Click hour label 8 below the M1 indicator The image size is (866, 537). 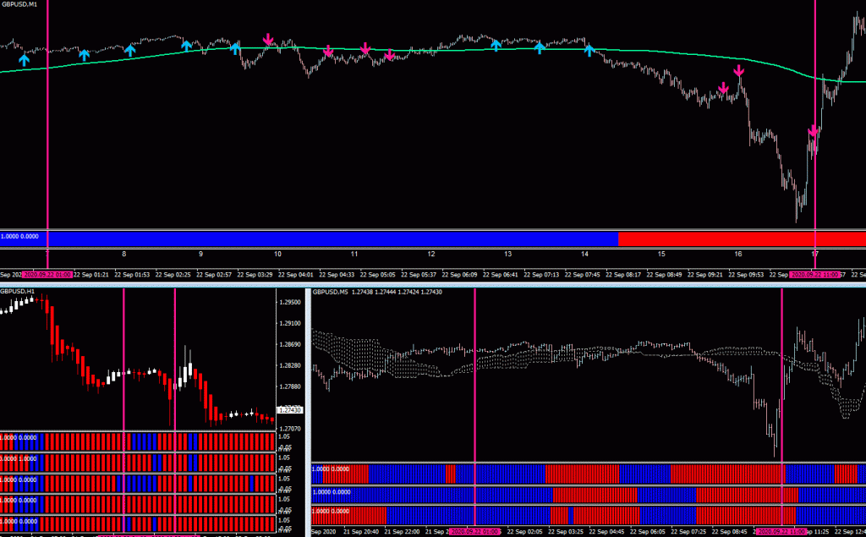(123, 255)
